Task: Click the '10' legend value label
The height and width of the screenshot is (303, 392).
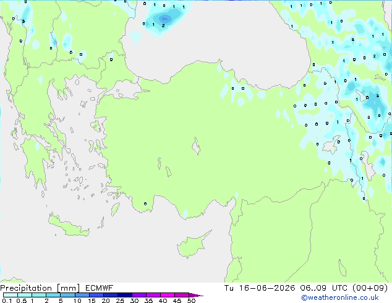Action: tap(77, 301)
